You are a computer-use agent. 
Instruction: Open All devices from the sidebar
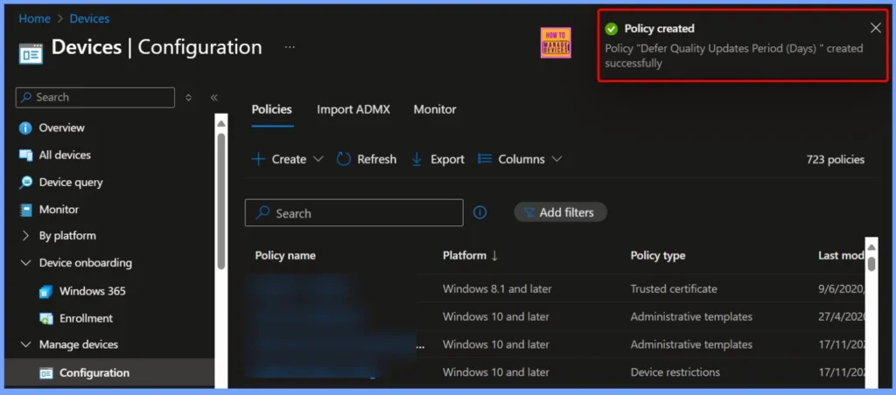tap(64, 155)
